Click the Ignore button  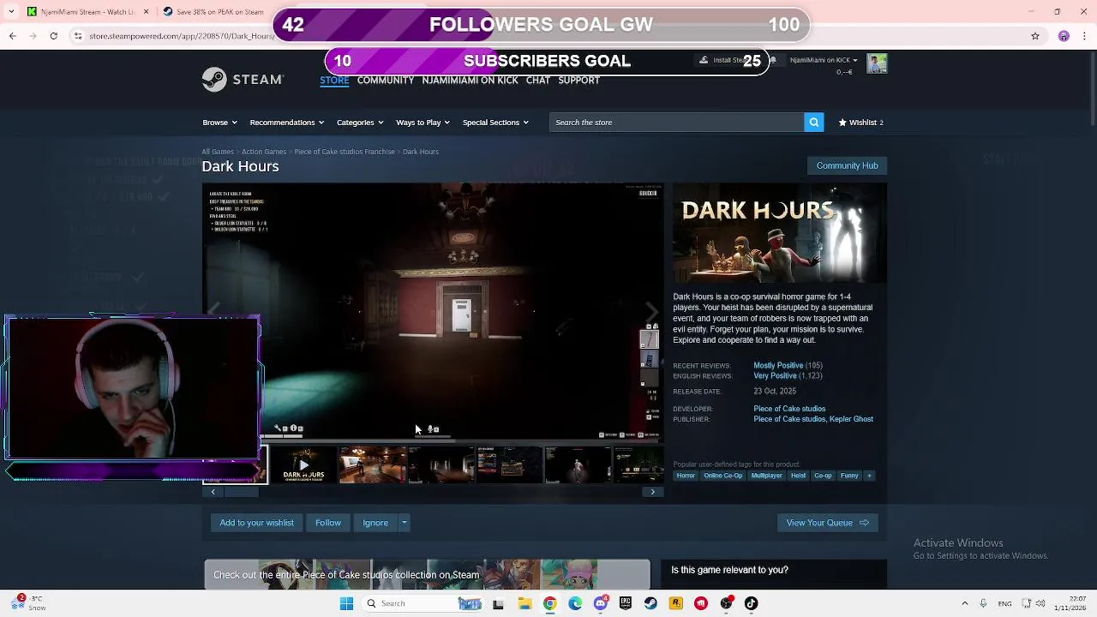pos(375,523)
